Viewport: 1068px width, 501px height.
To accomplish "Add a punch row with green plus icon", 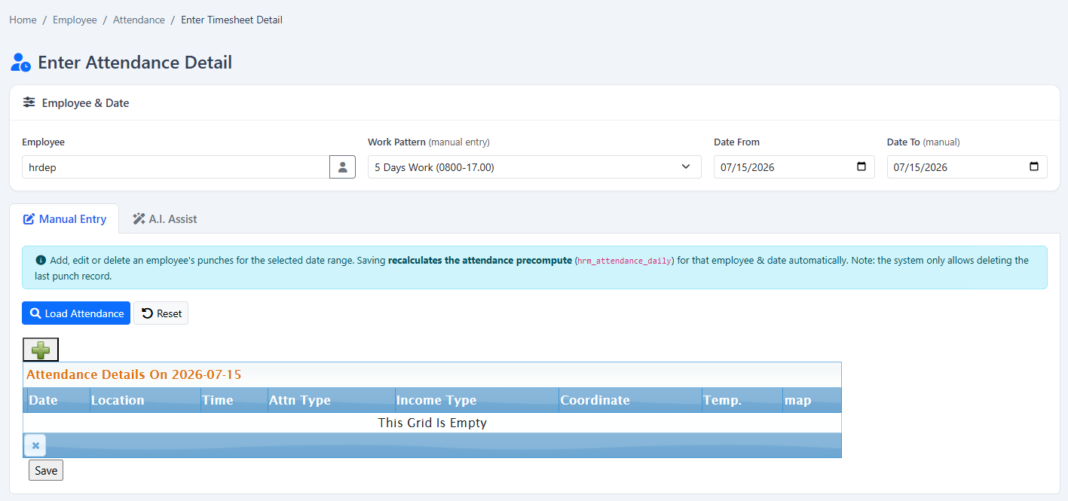I will [x=41, y=350].
